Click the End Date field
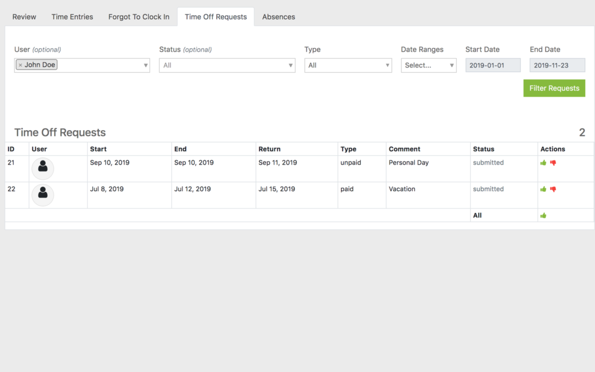 tap(557, 65)
